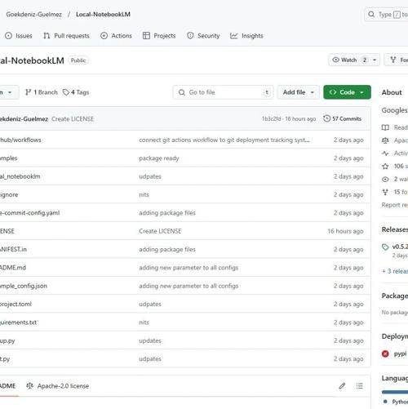This screenshot has width=408, height=409.
Task: Click the languages bar in sidebar
Action: click(x=395, y=392)
